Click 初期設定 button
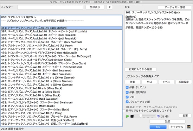The image size is (193, 131). pyautogui.click(x=184, y=82)
